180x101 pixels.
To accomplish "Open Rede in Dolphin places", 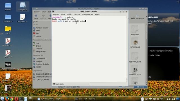I will click(x=36, y=31).
